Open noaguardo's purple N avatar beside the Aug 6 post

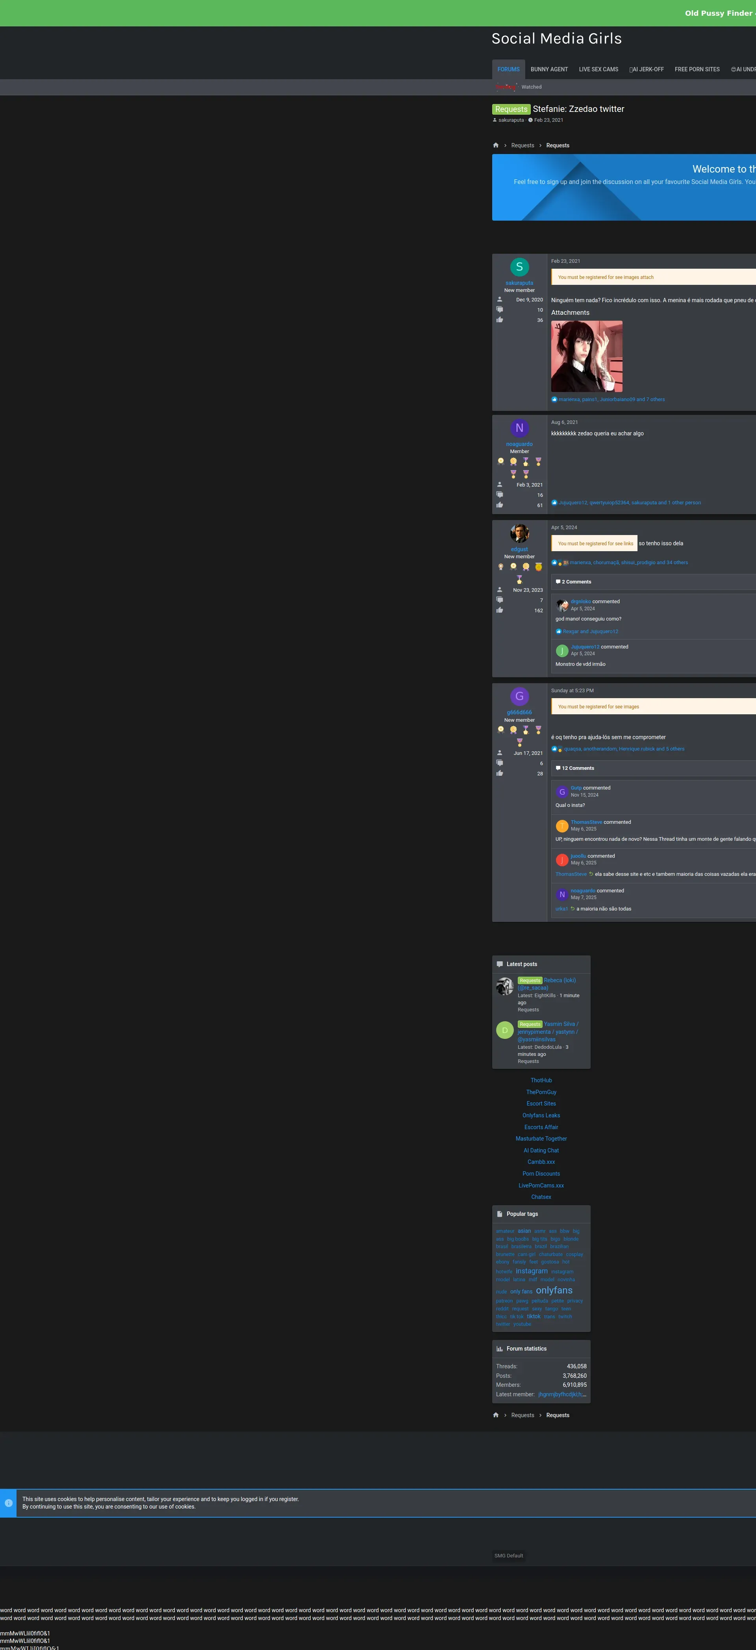click(519, 428)
